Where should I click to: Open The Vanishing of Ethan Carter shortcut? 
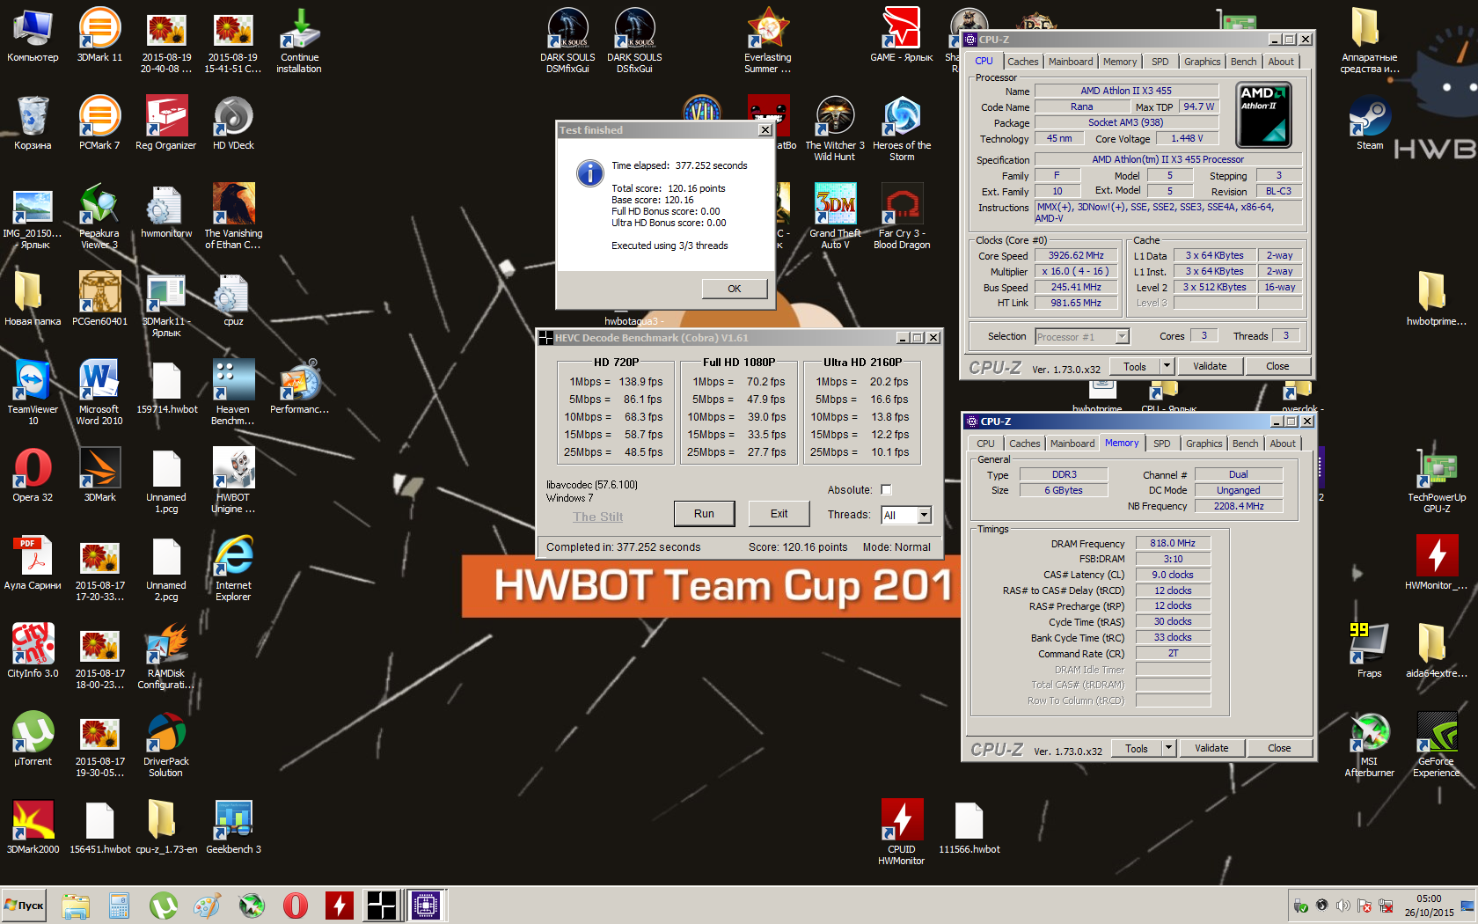pos(233,216)
